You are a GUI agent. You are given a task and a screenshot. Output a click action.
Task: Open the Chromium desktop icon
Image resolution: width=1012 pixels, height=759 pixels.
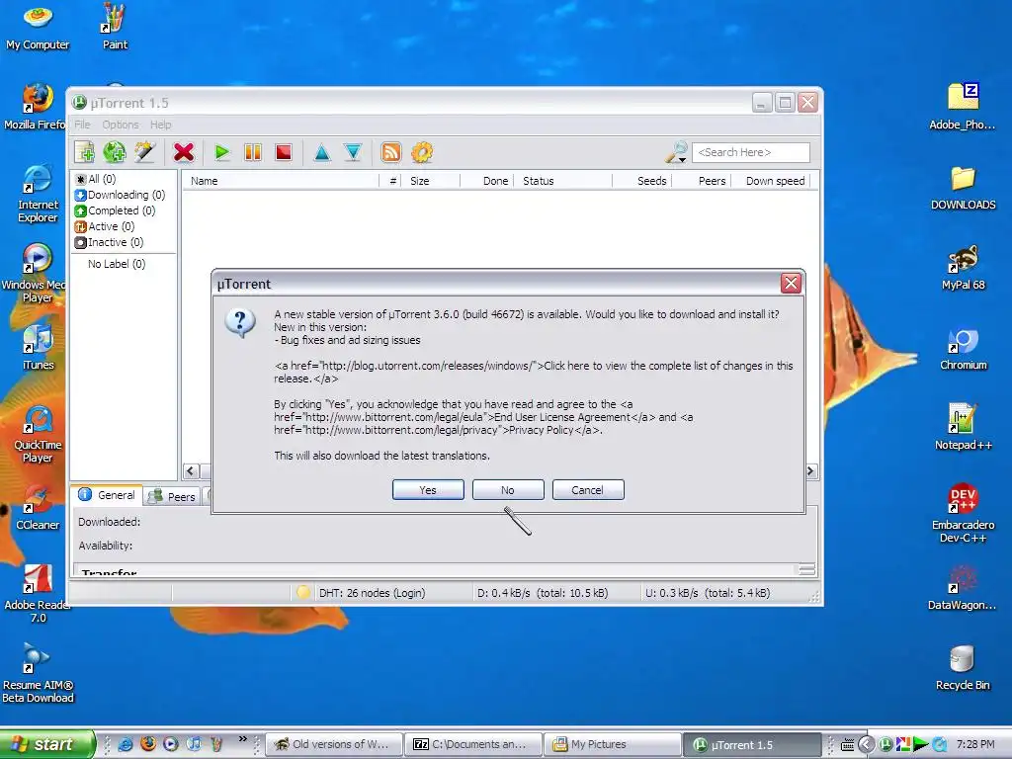963,349
